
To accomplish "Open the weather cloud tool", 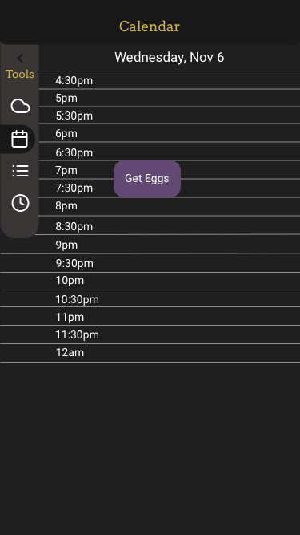I will tap(20, 107).
